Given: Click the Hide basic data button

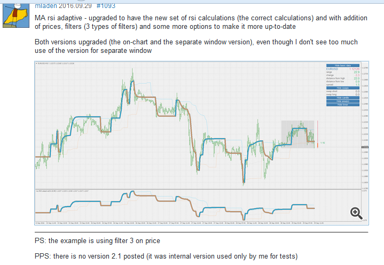Looking at the screenshot, I should [342, 65].
